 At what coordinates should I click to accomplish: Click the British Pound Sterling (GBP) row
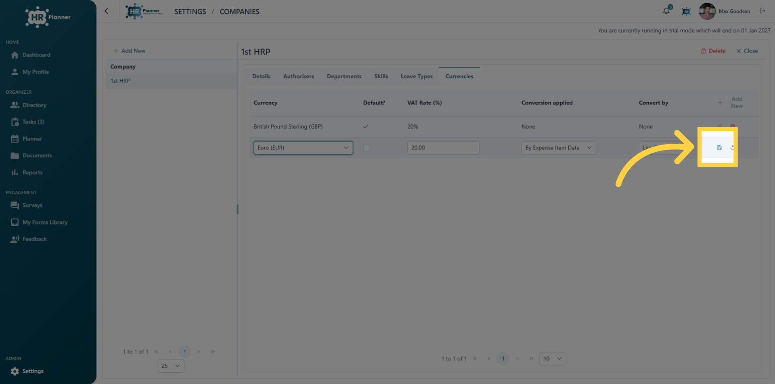(x=504, y=127)
